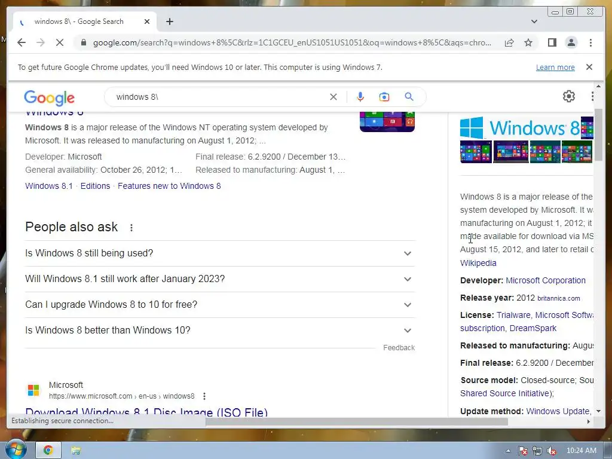Open the Windows 8 logo image in knowledge panel

519,128
